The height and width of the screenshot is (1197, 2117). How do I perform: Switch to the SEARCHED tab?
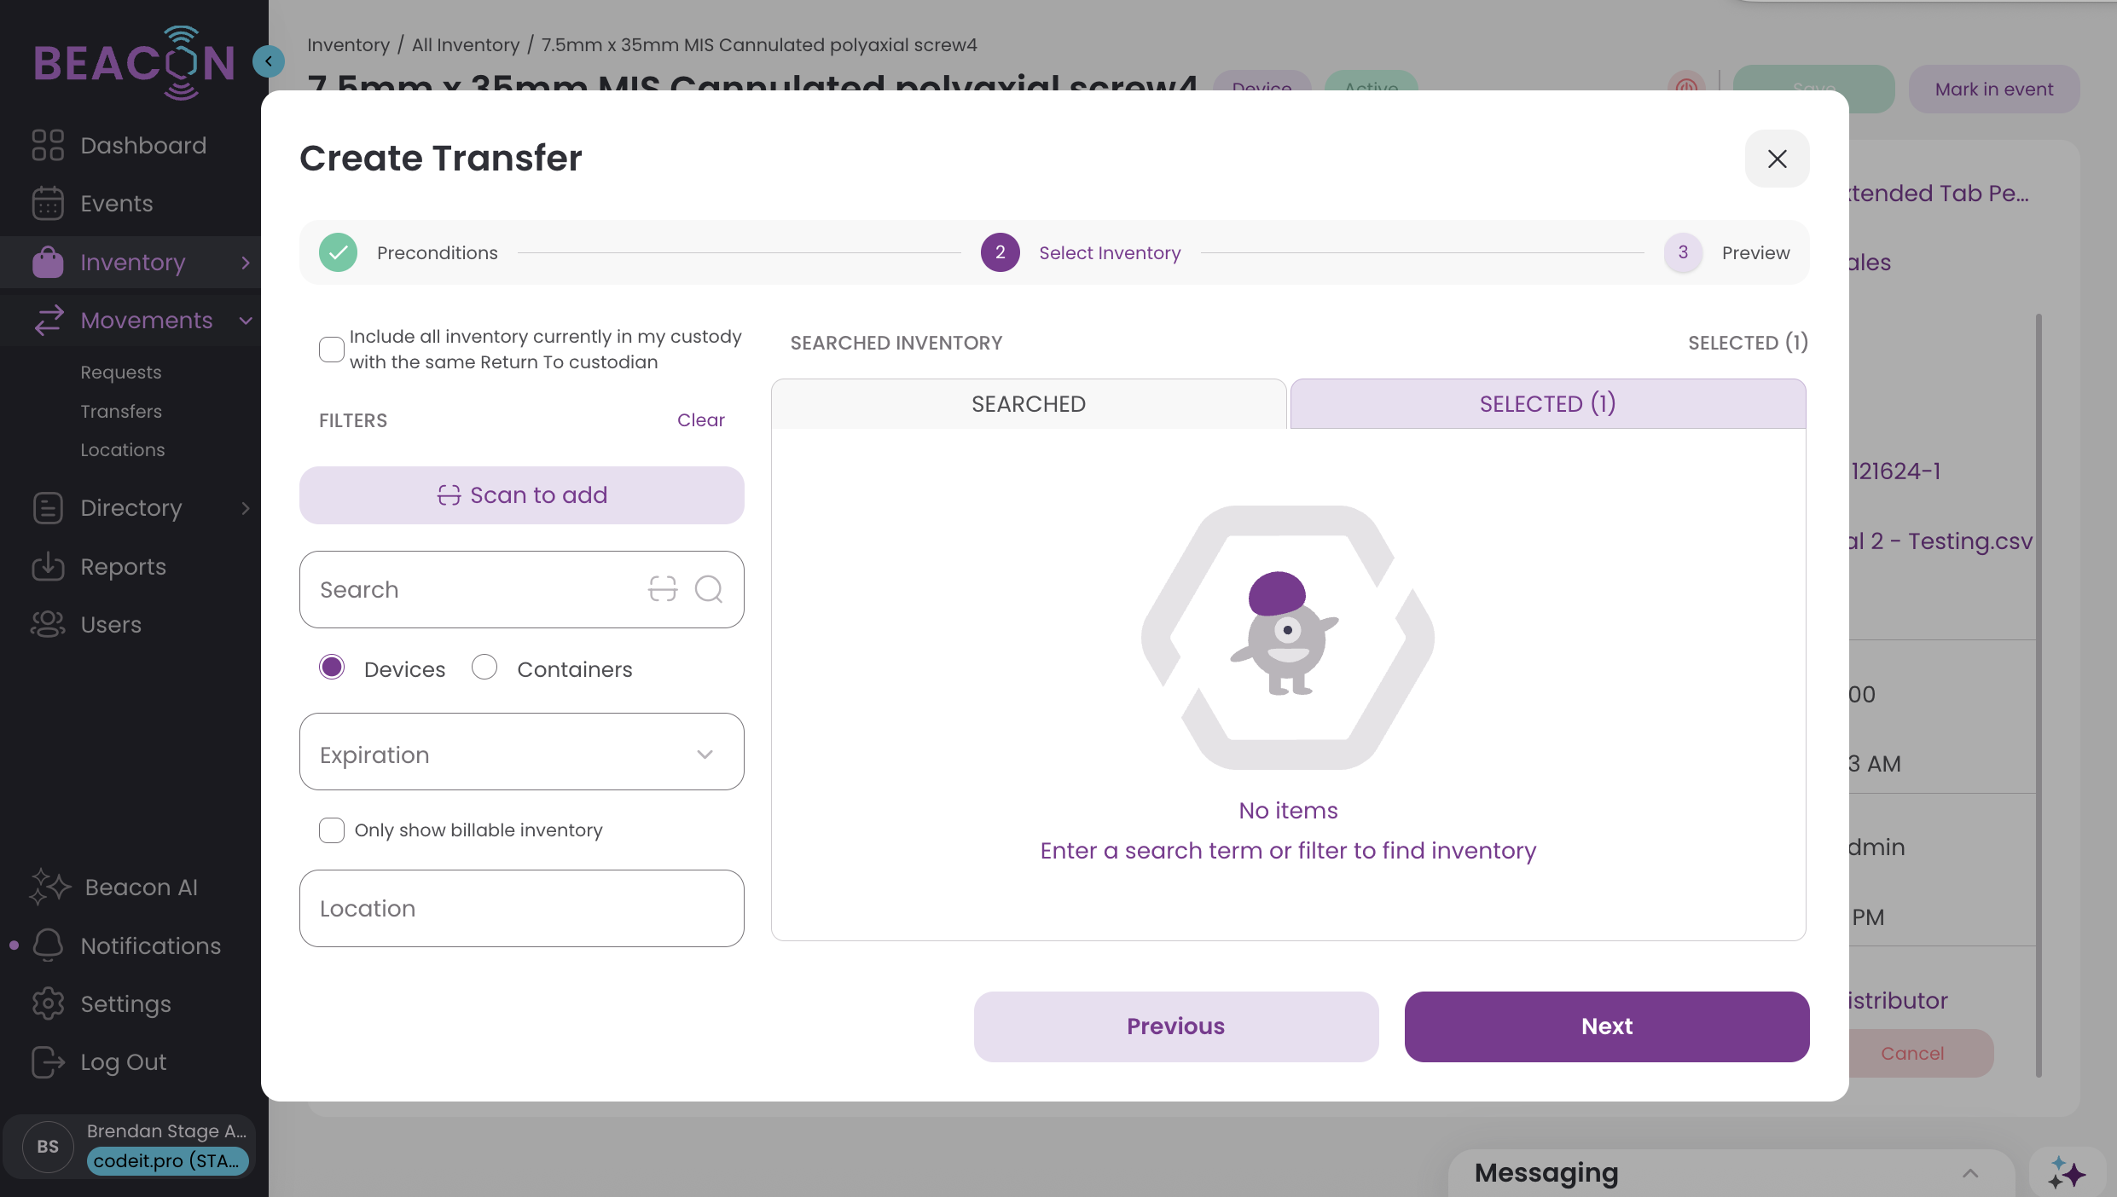click(1028, 404)
